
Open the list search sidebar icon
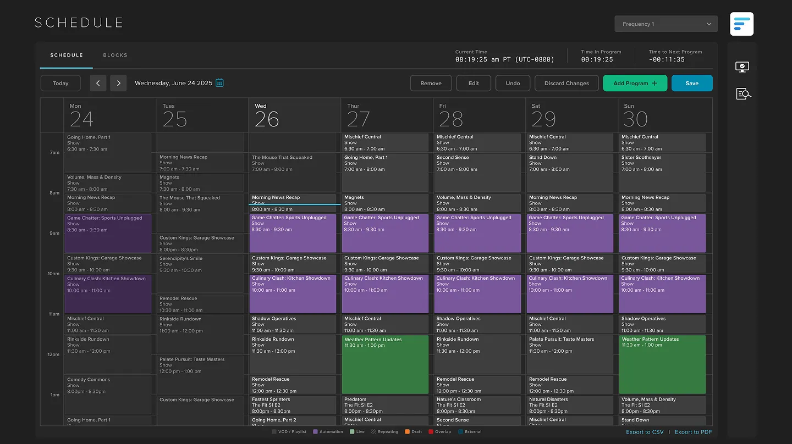[x=743, y=94]
